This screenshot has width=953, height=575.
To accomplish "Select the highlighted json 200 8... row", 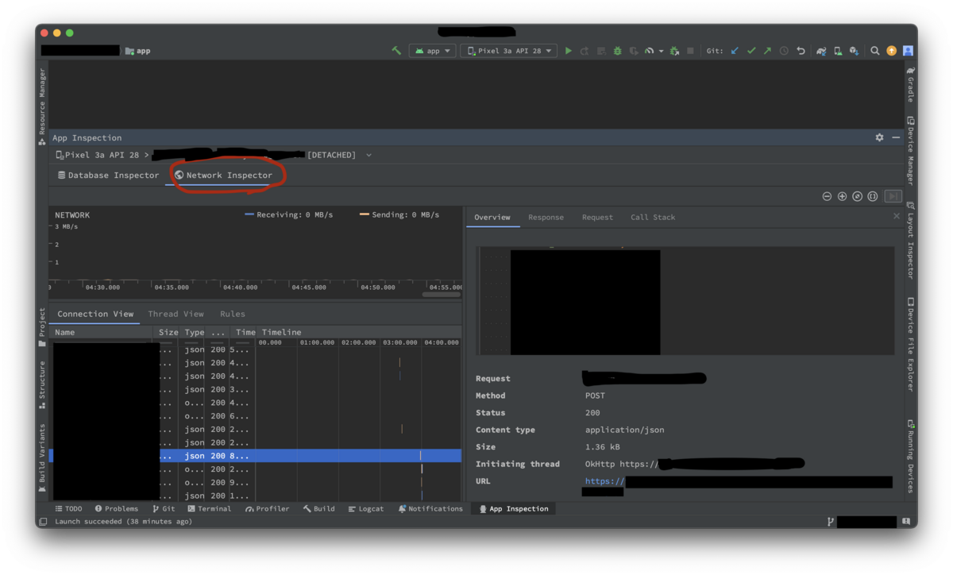I will coord(255,456).
